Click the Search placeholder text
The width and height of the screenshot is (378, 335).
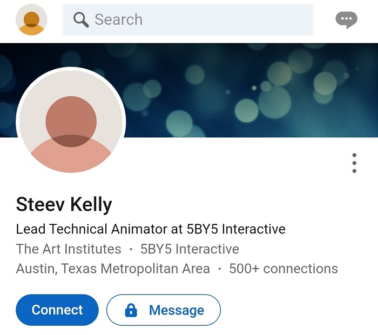click(119, 20)
